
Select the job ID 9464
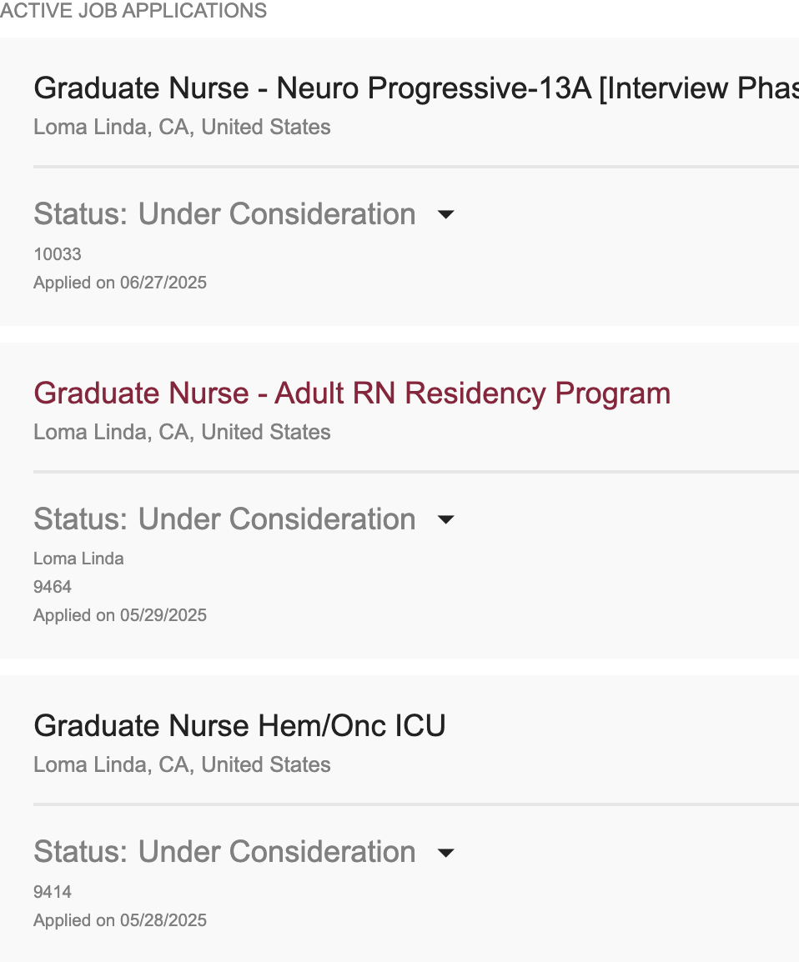click(53, 587)
